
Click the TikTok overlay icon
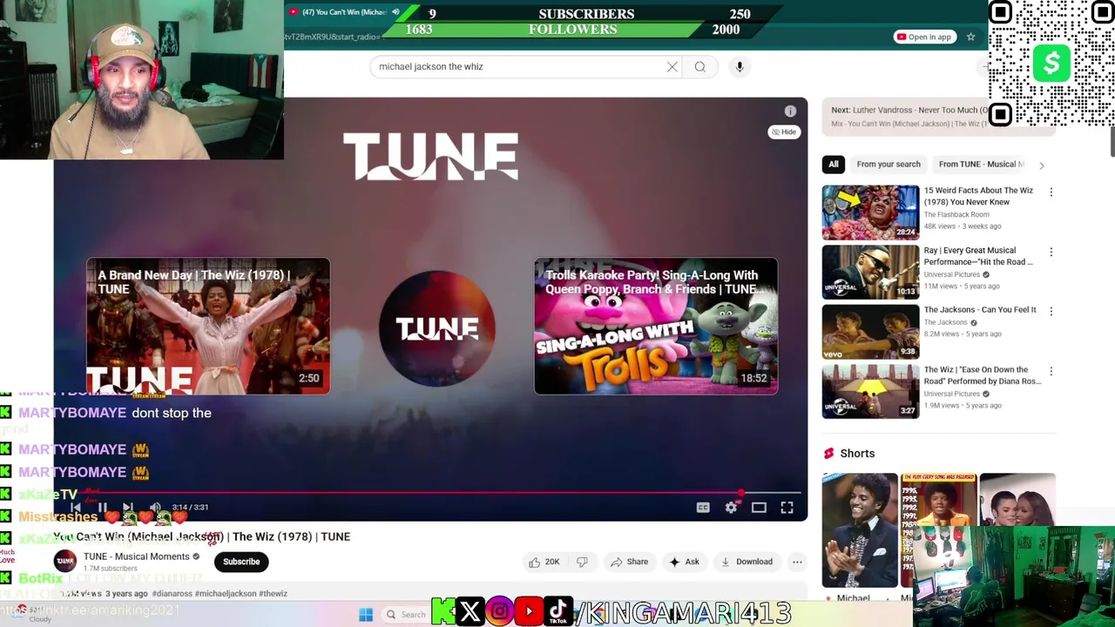tap(558, 611)
